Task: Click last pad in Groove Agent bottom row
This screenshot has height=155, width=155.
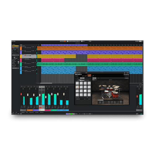Action: click(89, 95)
